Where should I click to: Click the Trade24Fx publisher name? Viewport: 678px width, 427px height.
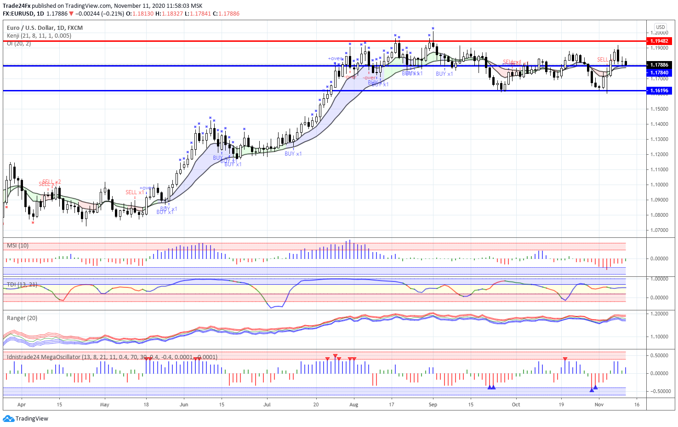[x=17, y=6]
